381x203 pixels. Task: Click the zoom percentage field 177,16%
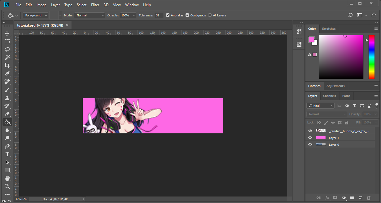pyautogui.click(x=21, y=199)
